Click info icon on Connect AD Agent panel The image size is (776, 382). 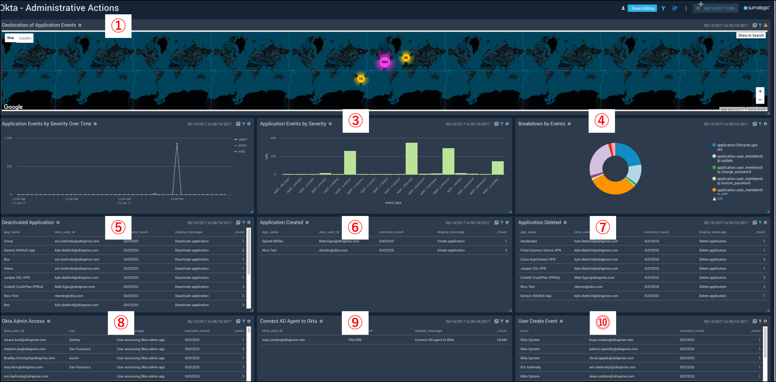click(507, 321)
